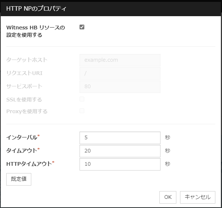Click the ターゲットホスト input field
Viewport: 222px width, 208px height.
pos(120,60)
